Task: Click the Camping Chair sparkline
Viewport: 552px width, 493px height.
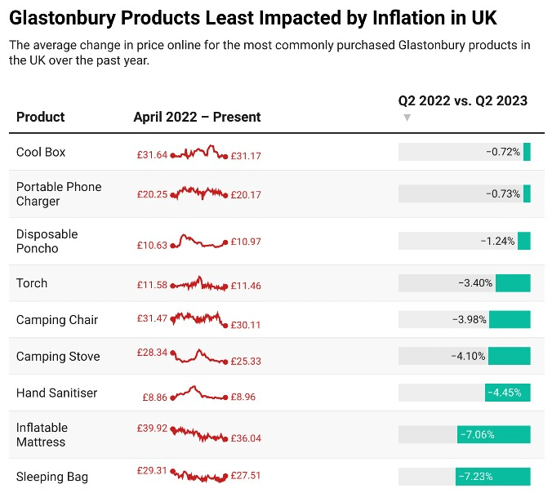Action: [x=199, y=319]
